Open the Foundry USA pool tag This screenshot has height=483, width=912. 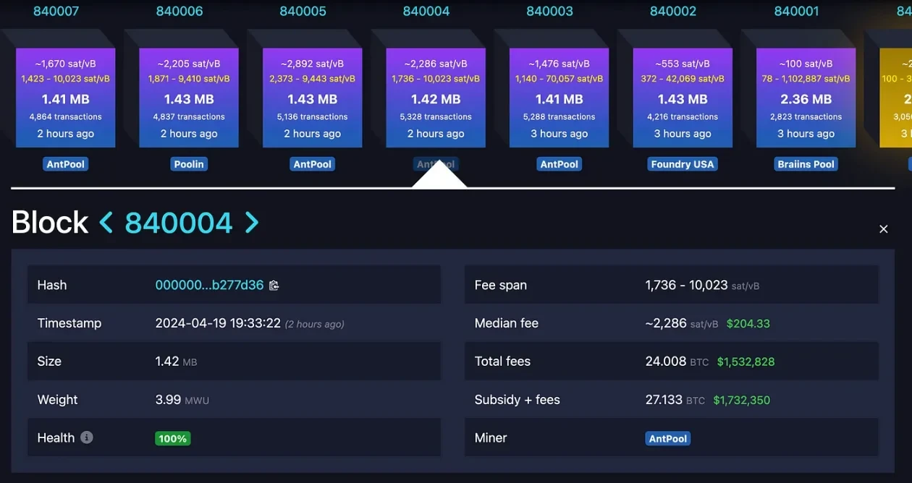click(x=683, y=164)
